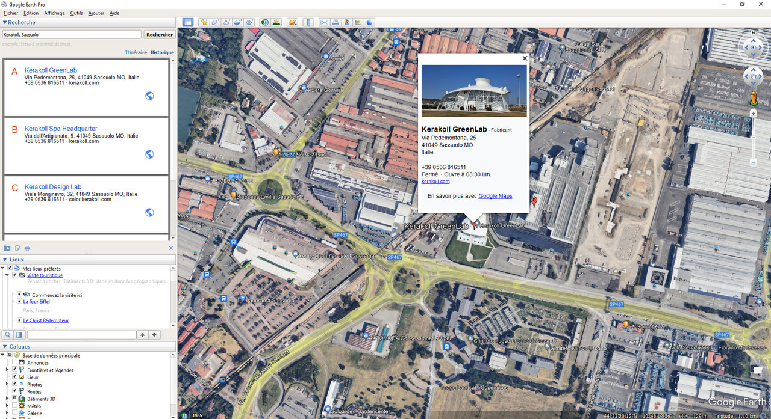
Task: Click the blue globe toolbar icon
Action: 369,22
